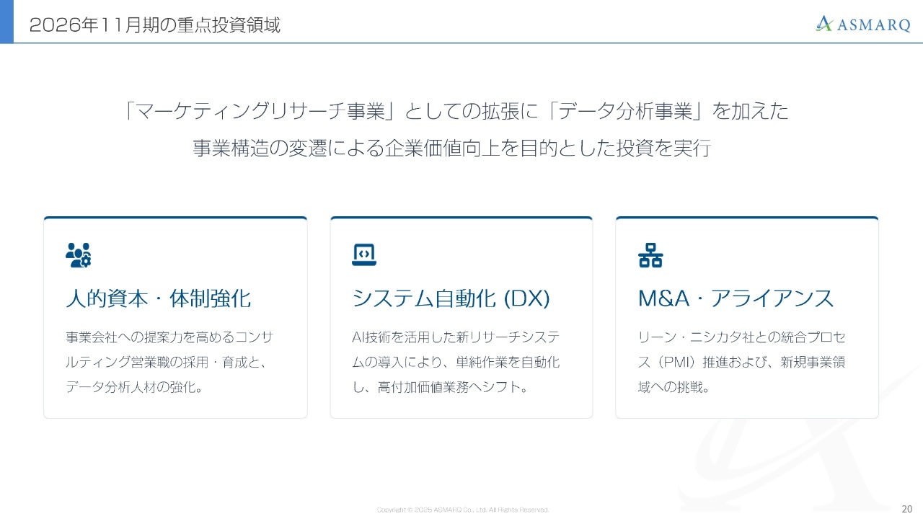Select the description text starting with リーン・ニシカタ社
This screenshot has height=519, width=923.
(x=742, y=362)
